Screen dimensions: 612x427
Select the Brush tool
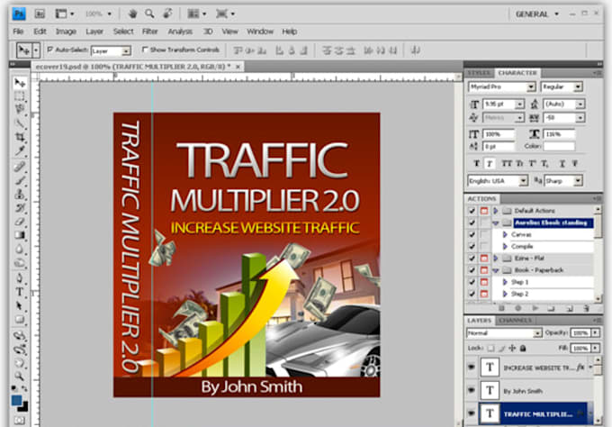click(19, 180)
